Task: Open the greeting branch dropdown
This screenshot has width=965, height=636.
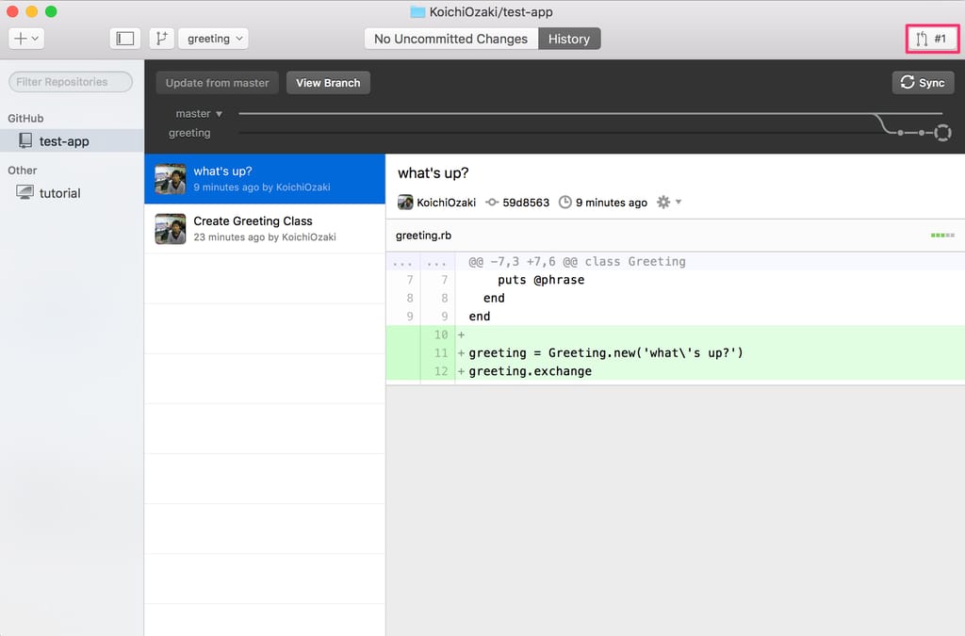Action: tap(213, 39)
